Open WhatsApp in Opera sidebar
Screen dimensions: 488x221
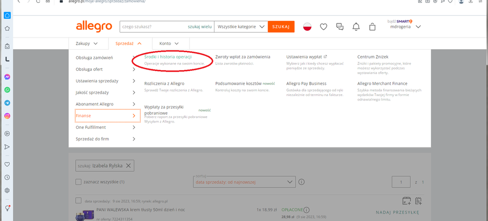coord(7,90)
